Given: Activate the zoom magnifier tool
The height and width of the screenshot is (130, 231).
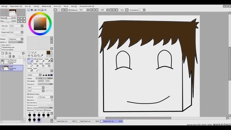Looking at the screenshot, I should pyautogui.click(x=32, y=56).
